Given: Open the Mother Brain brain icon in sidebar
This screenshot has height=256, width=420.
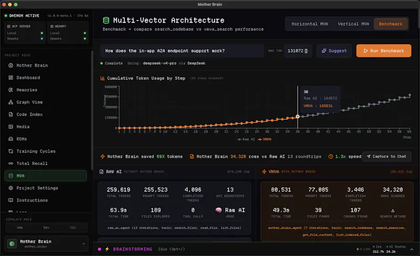Looking at the screenshot, I should coord(10,65).
